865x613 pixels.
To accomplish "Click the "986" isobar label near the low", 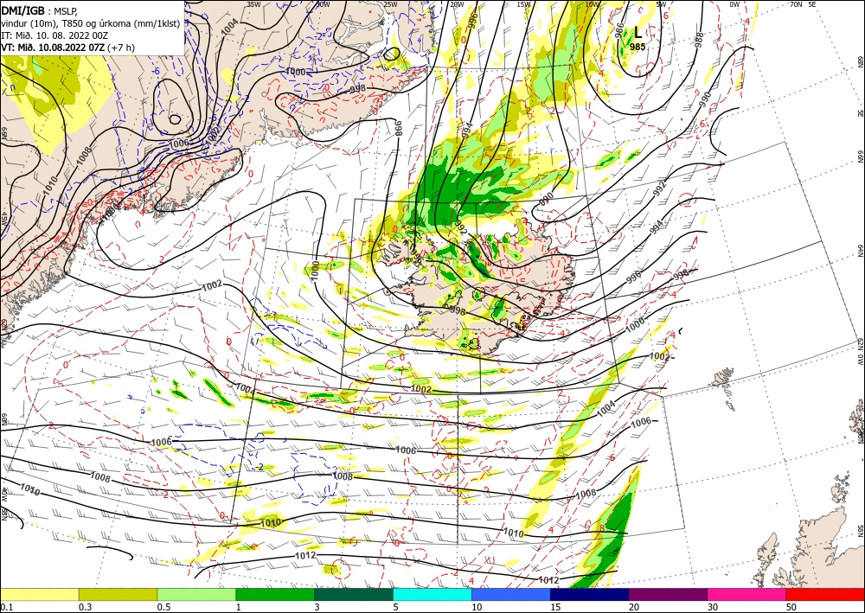I will (x=619, y=29).
